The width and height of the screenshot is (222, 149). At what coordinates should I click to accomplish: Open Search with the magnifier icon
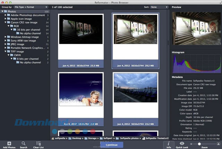click(x=24, y=143)
